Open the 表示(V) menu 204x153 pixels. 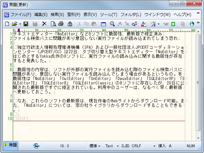click(x=90, y=15)
